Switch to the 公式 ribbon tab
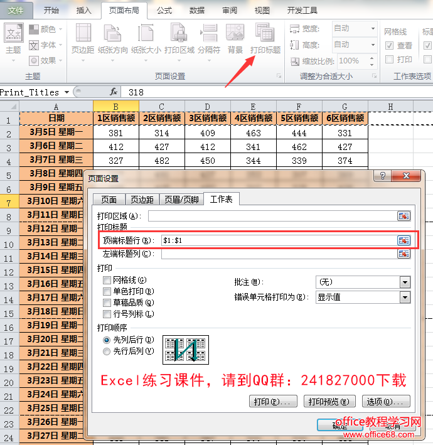This screenshot has height=445, width=433. [x=164, y=11]
